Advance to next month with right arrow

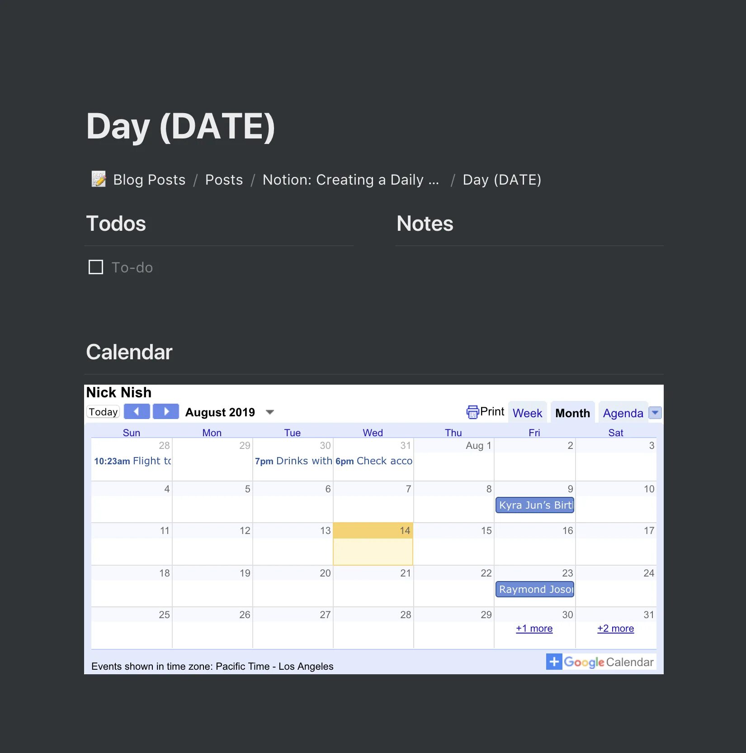(166, 411)
